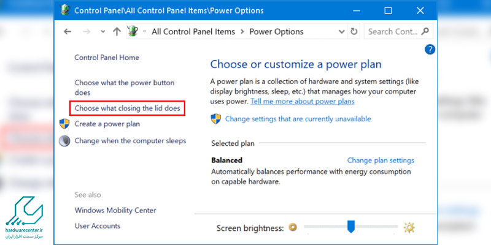Click the high brightness sun icon
This screenshot has height=245, width=491.
[409, 228]
